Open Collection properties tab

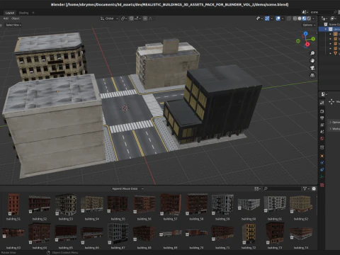322,147
